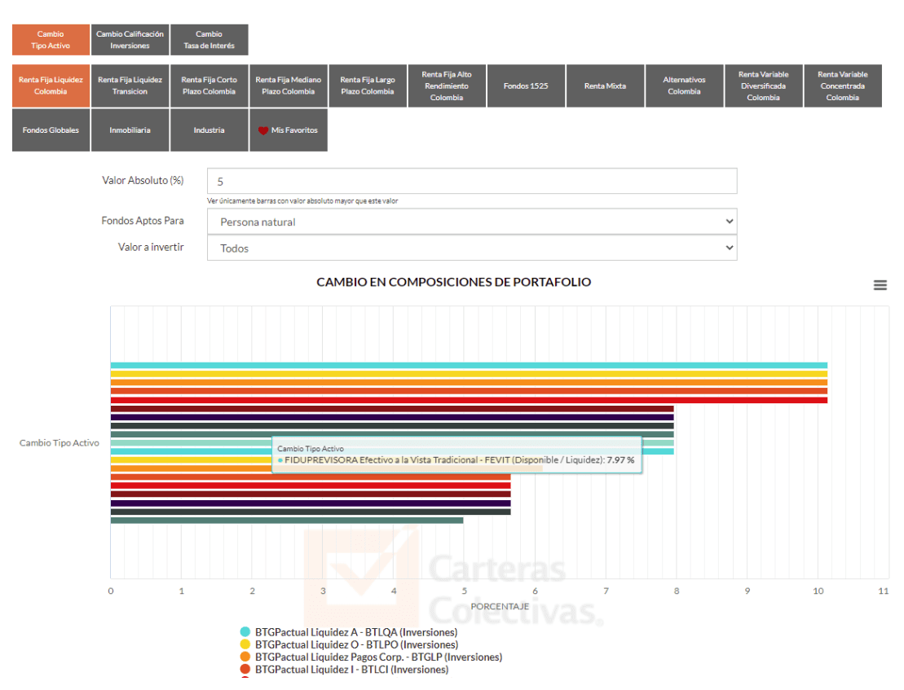Click the topmost cyan bar in chart
904x690 pixels.
[469, 365]
